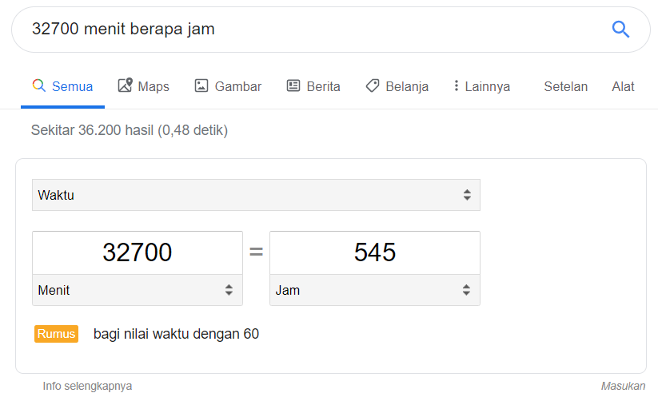Screen dimensions: 658x397
Task: Click the 32700 value input field
Action: [137, 252]
